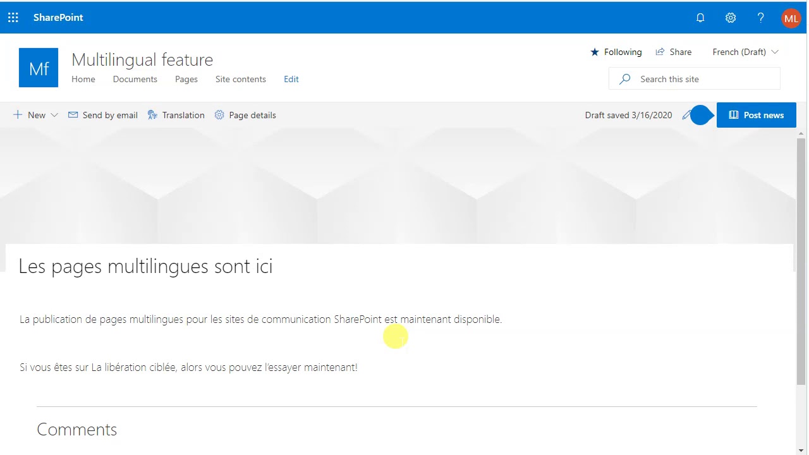This screenshot has width=809, height=455.
Task: Click the Translation icon
Action: 152,115
